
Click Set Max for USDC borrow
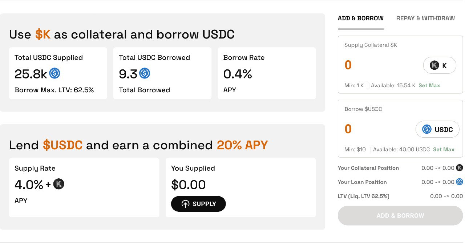tap(444, 149)
